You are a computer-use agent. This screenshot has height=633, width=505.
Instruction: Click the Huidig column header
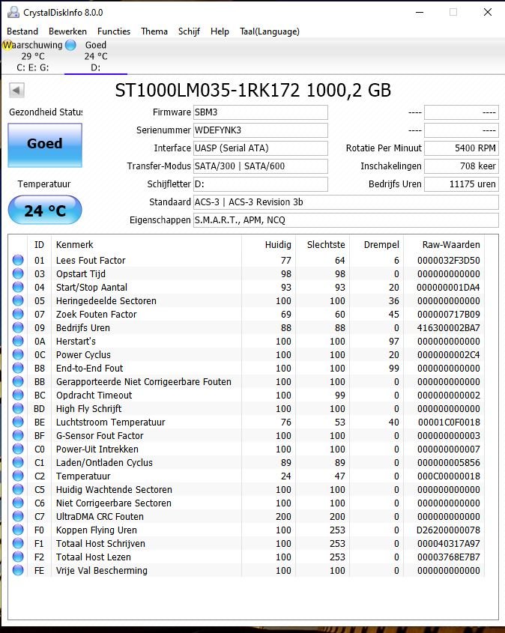[x=268, y=245]
